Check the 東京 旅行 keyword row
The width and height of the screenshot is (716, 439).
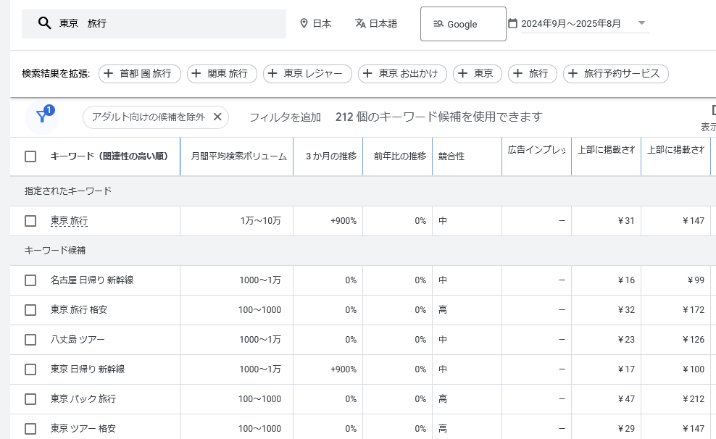pyautogui.click(x=30, y=221)
